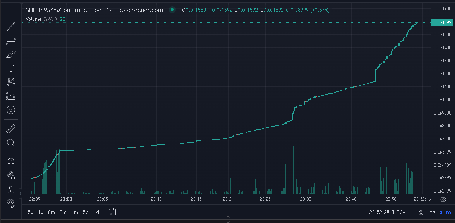Open timezone menu 23:52:28 (UTC+1)

click(390, 212)
